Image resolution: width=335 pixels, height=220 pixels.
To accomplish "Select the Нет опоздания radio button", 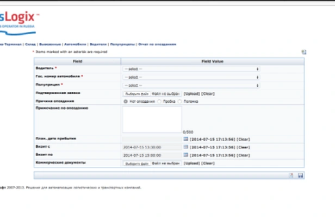I will click(126, 101).
